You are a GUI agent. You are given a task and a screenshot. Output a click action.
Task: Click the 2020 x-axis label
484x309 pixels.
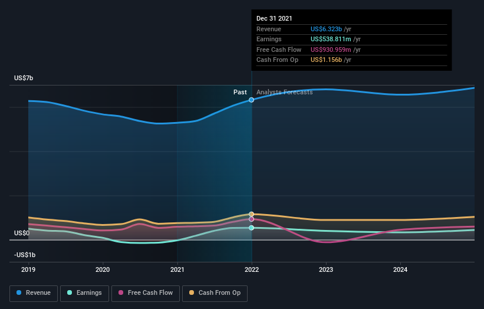coord(103,270)
